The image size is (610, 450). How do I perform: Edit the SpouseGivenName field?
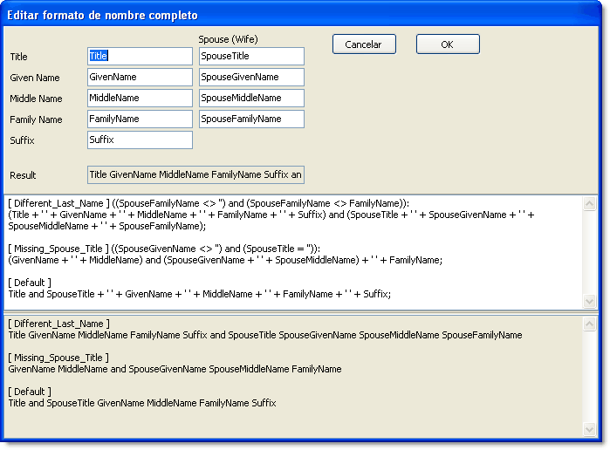tap(251, 77)
